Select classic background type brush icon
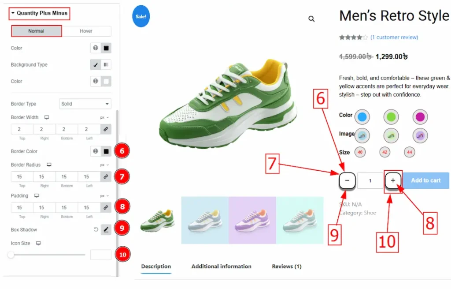The width and height of the screenshot is (451, 289). point(96,65)
